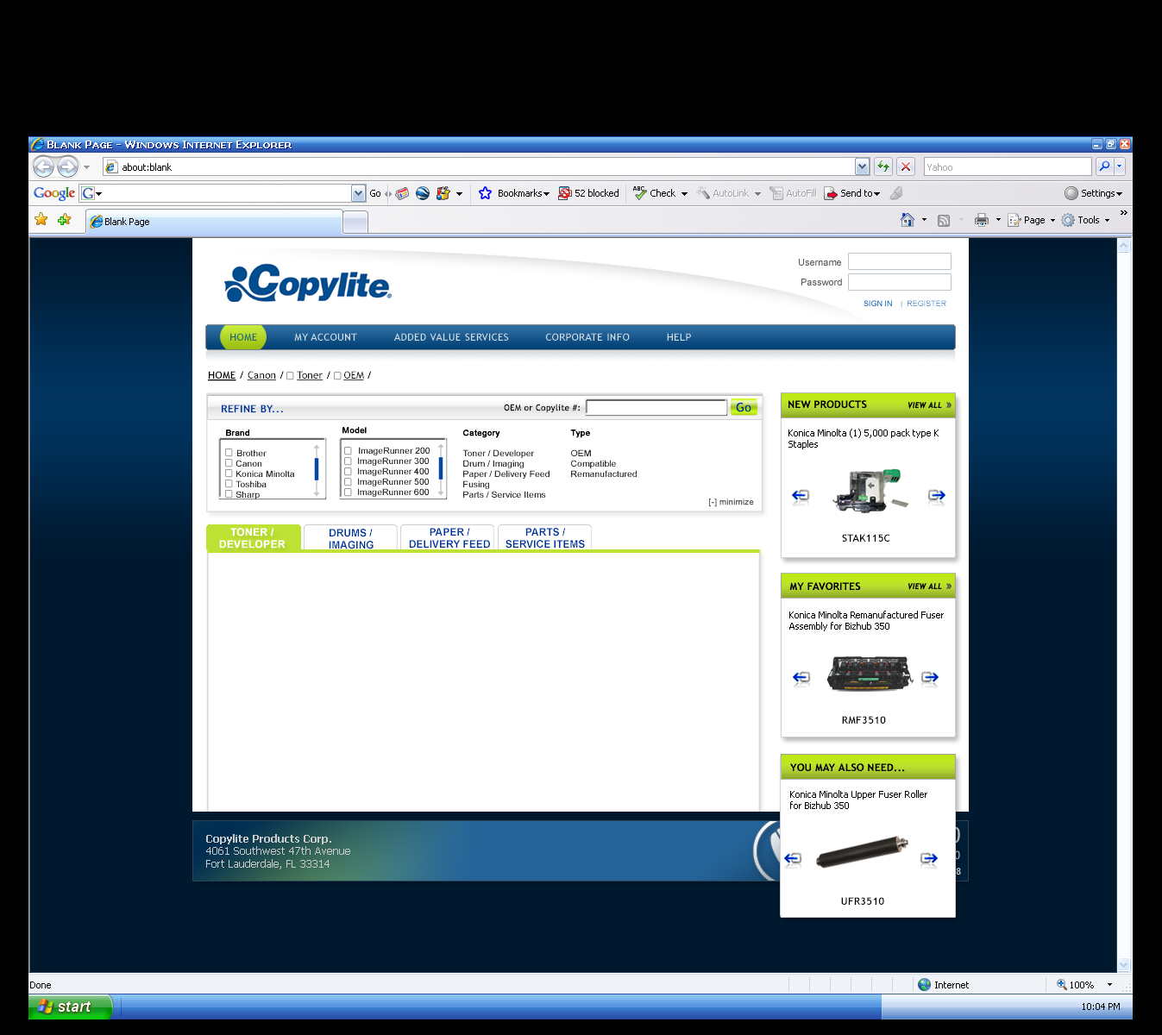Click the Copylite logo
This screenshot has height=1035, width=1162.
pyautogui.click(x=308, y=283)
